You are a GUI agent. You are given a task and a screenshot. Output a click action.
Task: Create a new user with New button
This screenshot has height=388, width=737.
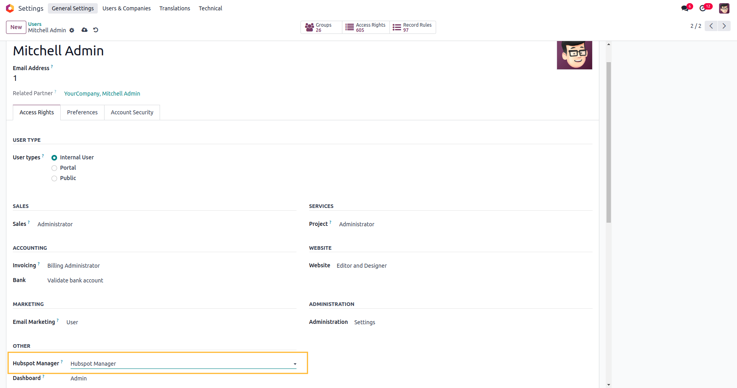pyautogui.click(x=16, y=27)
